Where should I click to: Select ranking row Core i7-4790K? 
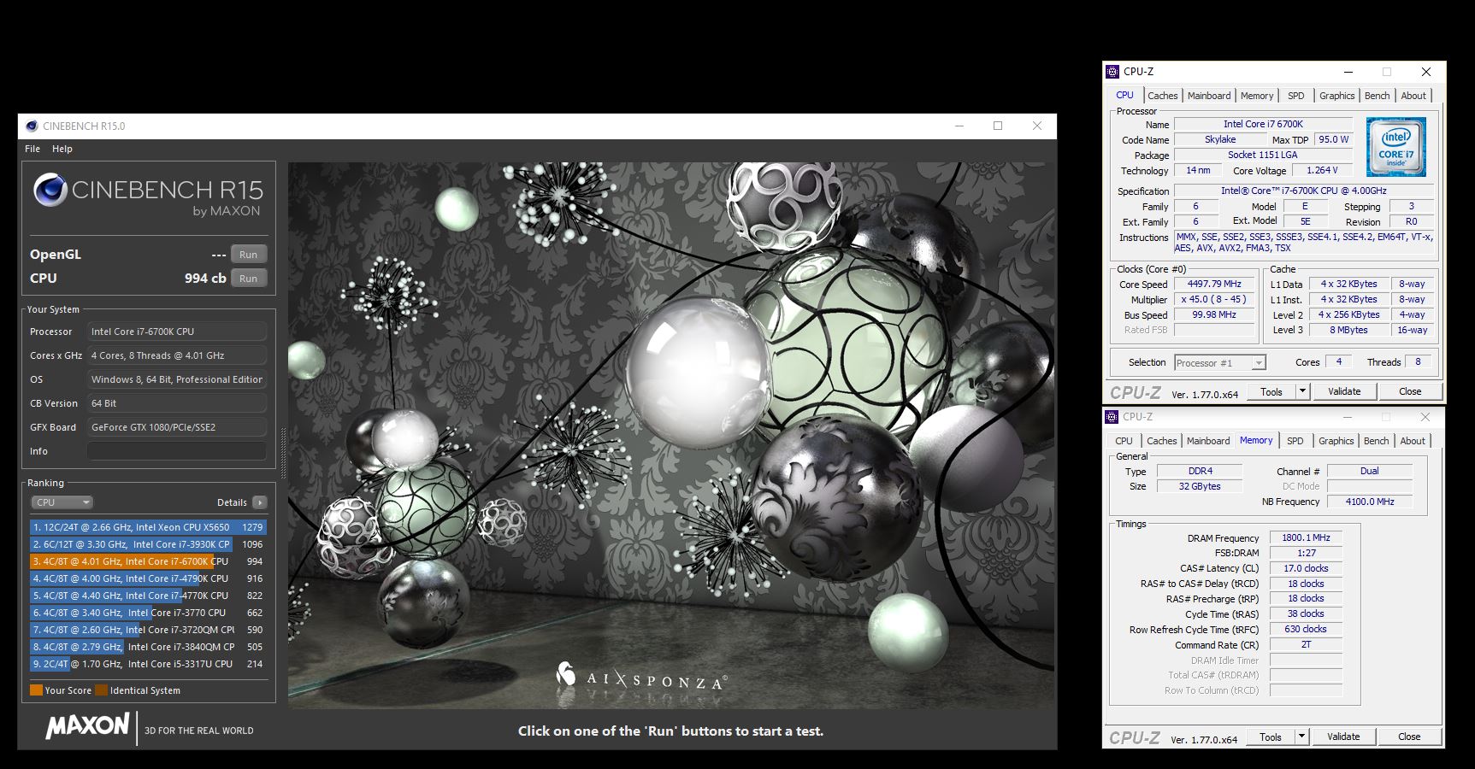(148, 578)
